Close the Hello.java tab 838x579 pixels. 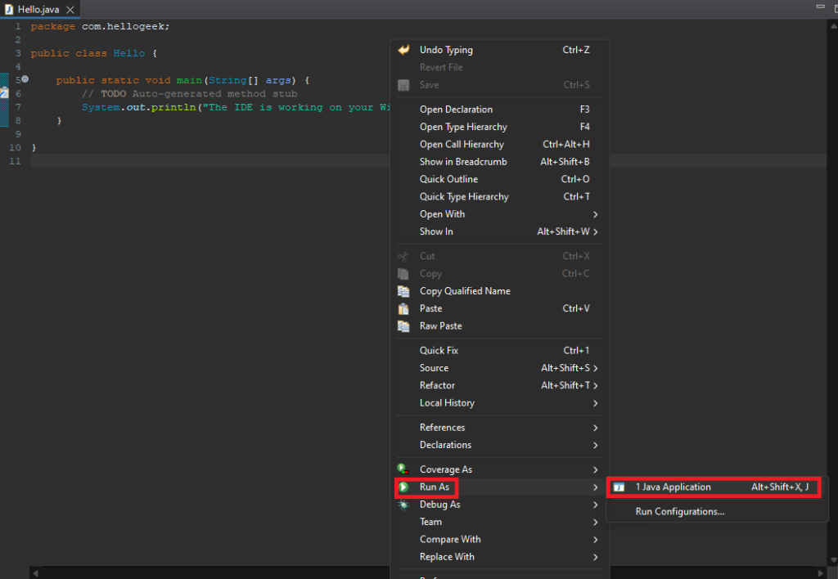[x=70, y=10]
